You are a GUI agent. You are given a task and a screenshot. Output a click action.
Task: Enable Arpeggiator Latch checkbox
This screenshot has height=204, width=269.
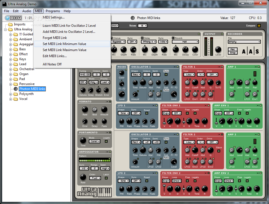click(x=106, y=178)
